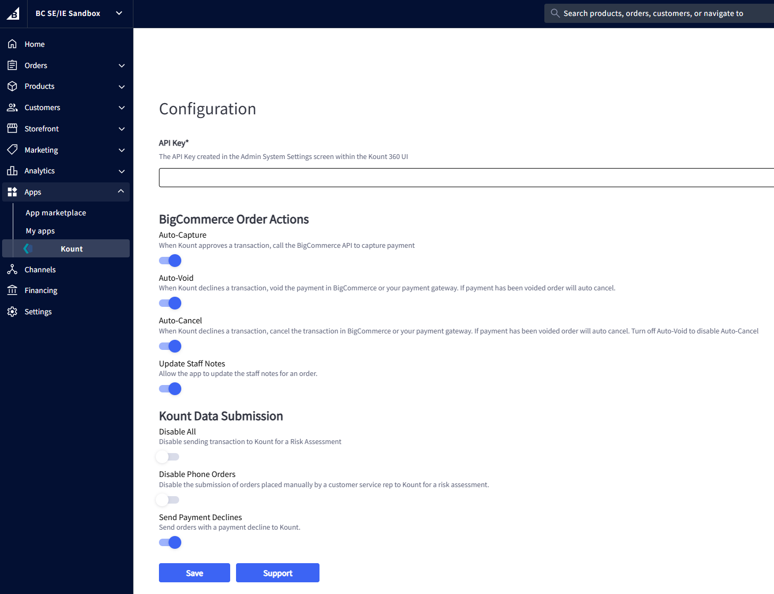This screenshot has height=594, width=774.
Task: Toggle the Update Staff Notes switch
Action: 170,389
